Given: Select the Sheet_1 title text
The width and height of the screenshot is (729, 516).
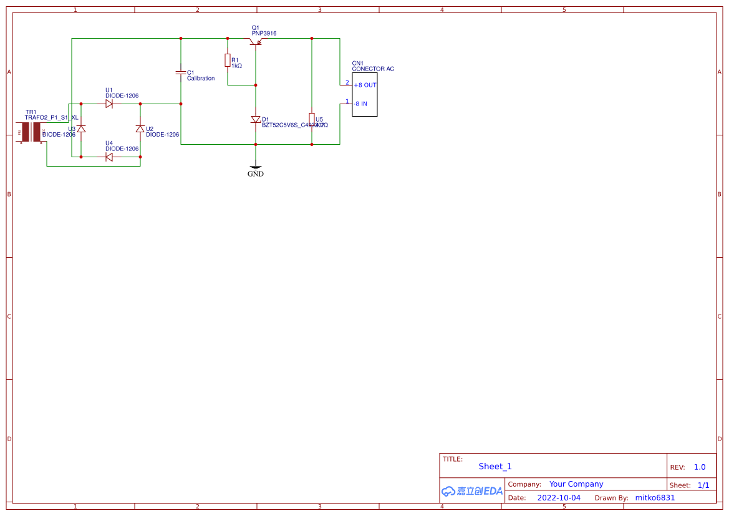Looking at the screenshot, I should click(x=495, y=467).
